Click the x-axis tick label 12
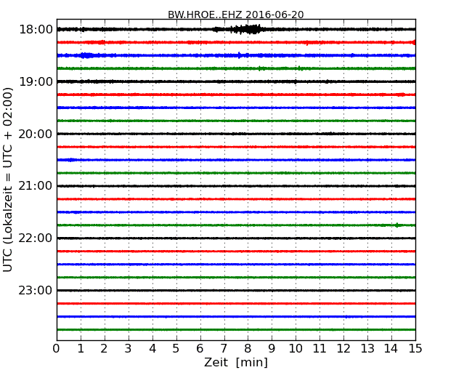472x378 pixels. [x=343, y=349]
